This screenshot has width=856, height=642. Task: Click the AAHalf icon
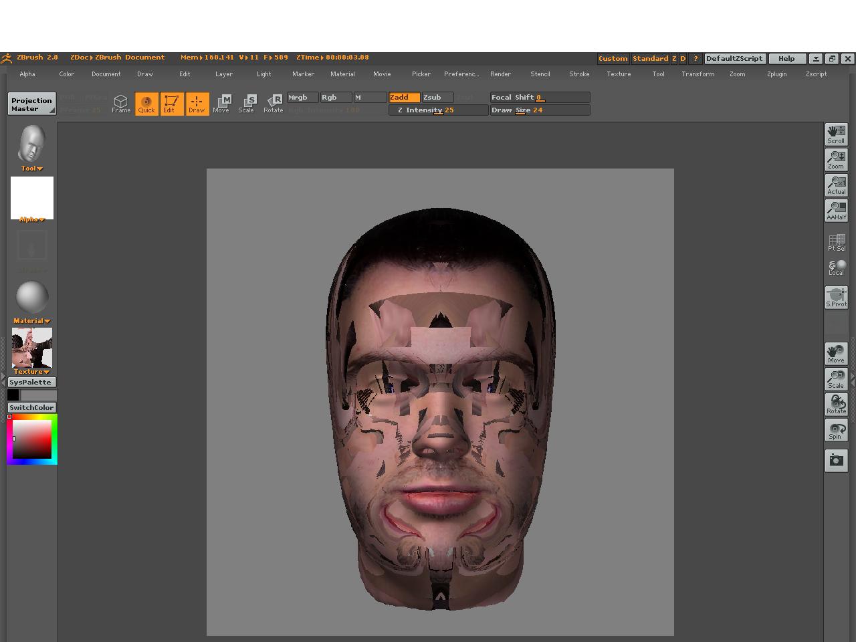(836, 211)
